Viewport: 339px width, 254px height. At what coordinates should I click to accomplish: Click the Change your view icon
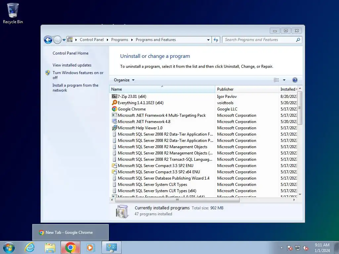pos(276,80)
